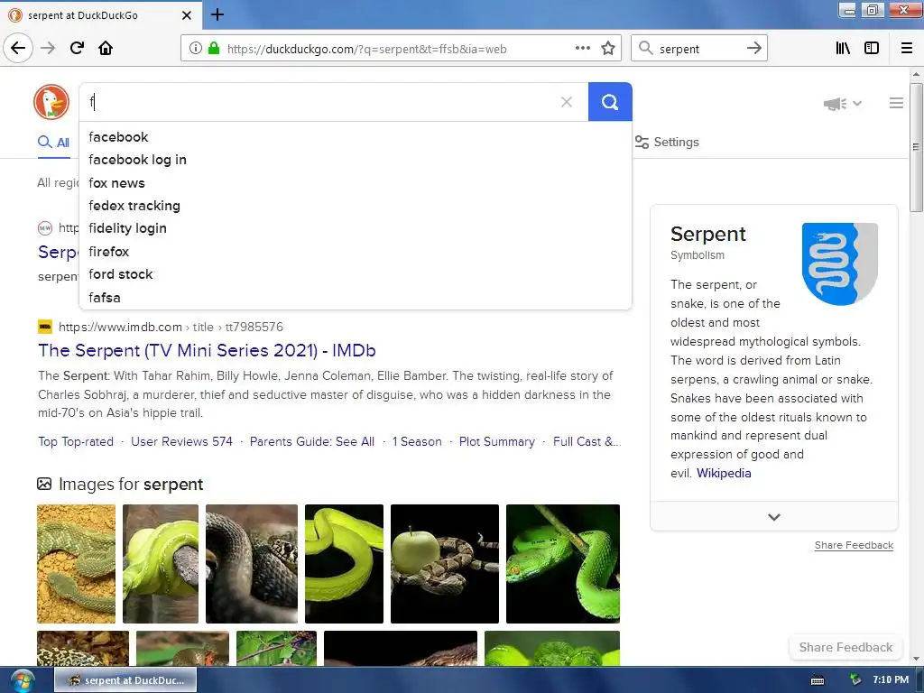Click the 7:10 PM clock

(x=891, y=680)
